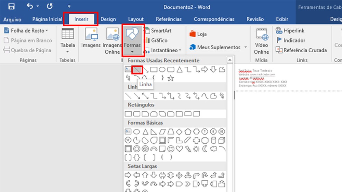The height and width of the screenshot is (192, 342).
Task: Click the website link in document header
Action: (x=262, y=74)
